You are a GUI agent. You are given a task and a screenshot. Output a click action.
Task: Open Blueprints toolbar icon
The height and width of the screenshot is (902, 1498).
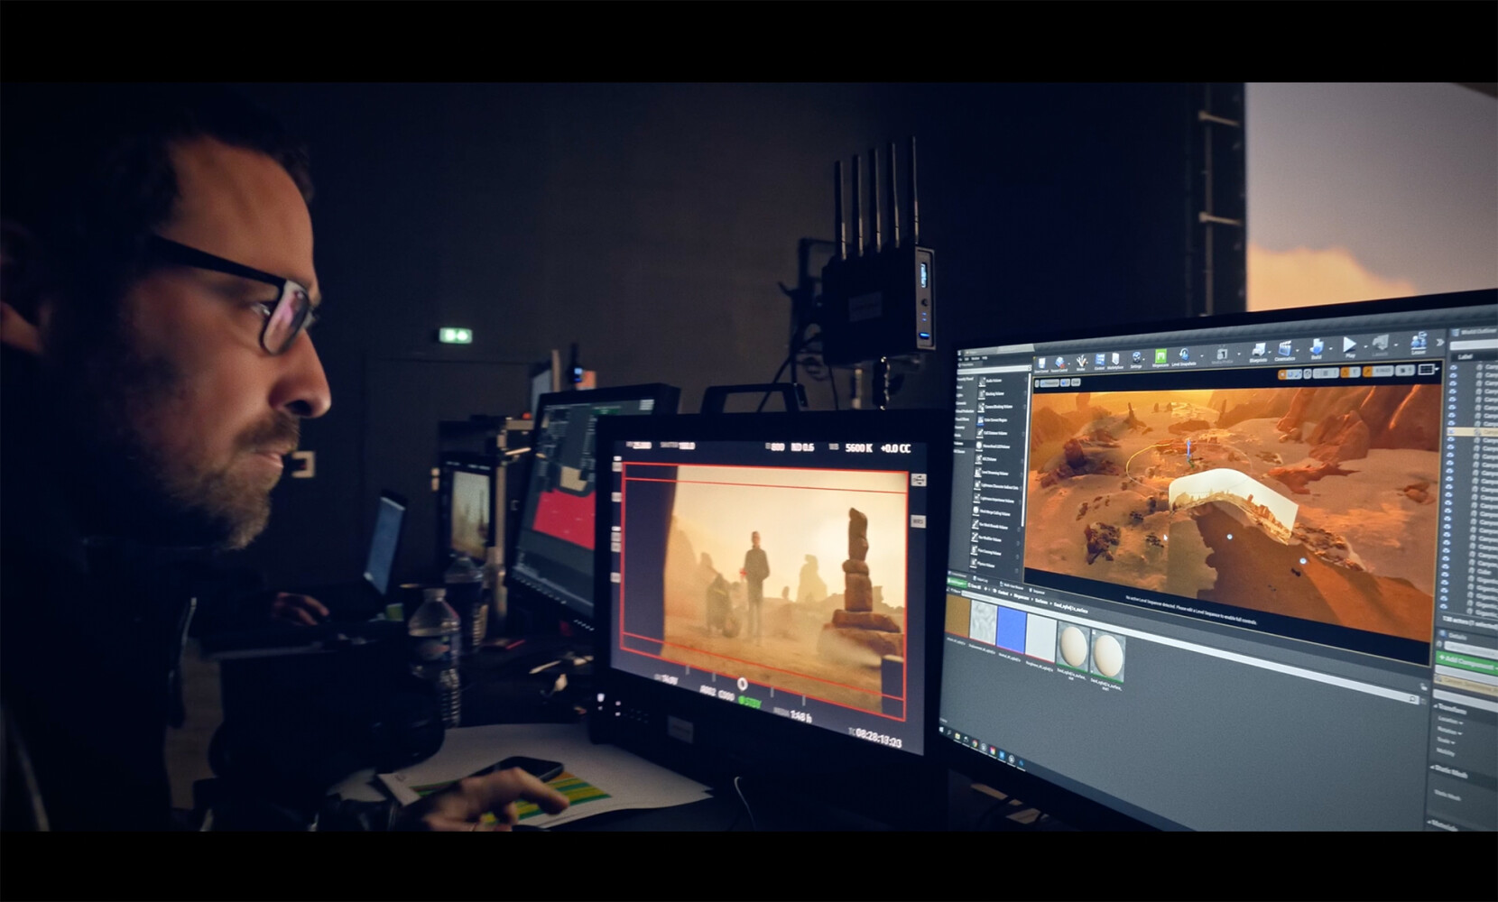point(1258,352)
